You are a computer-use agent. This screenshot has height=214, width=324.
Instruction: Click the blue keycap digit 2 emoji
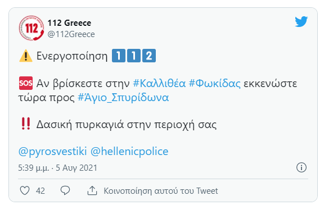(149, 56)
